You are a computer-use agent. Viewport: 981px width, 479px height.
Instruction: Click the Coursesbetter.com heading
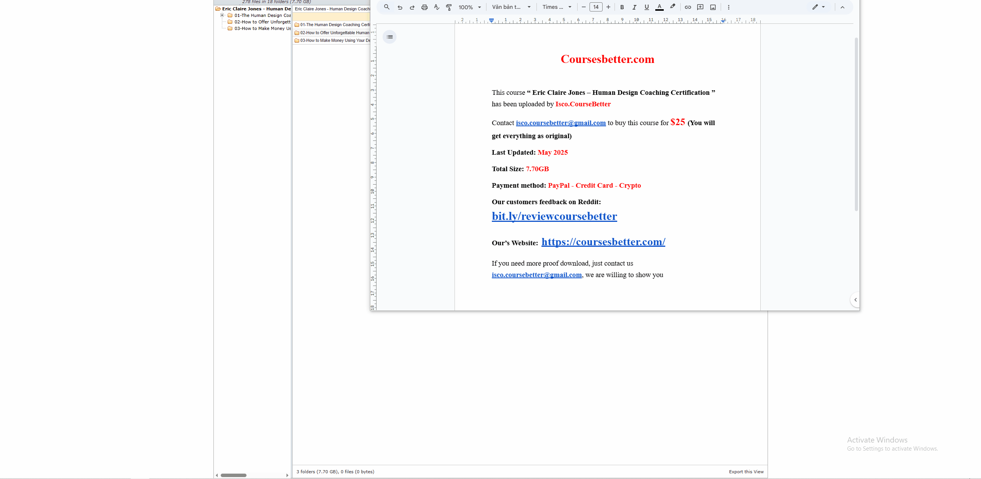[607, 59]
